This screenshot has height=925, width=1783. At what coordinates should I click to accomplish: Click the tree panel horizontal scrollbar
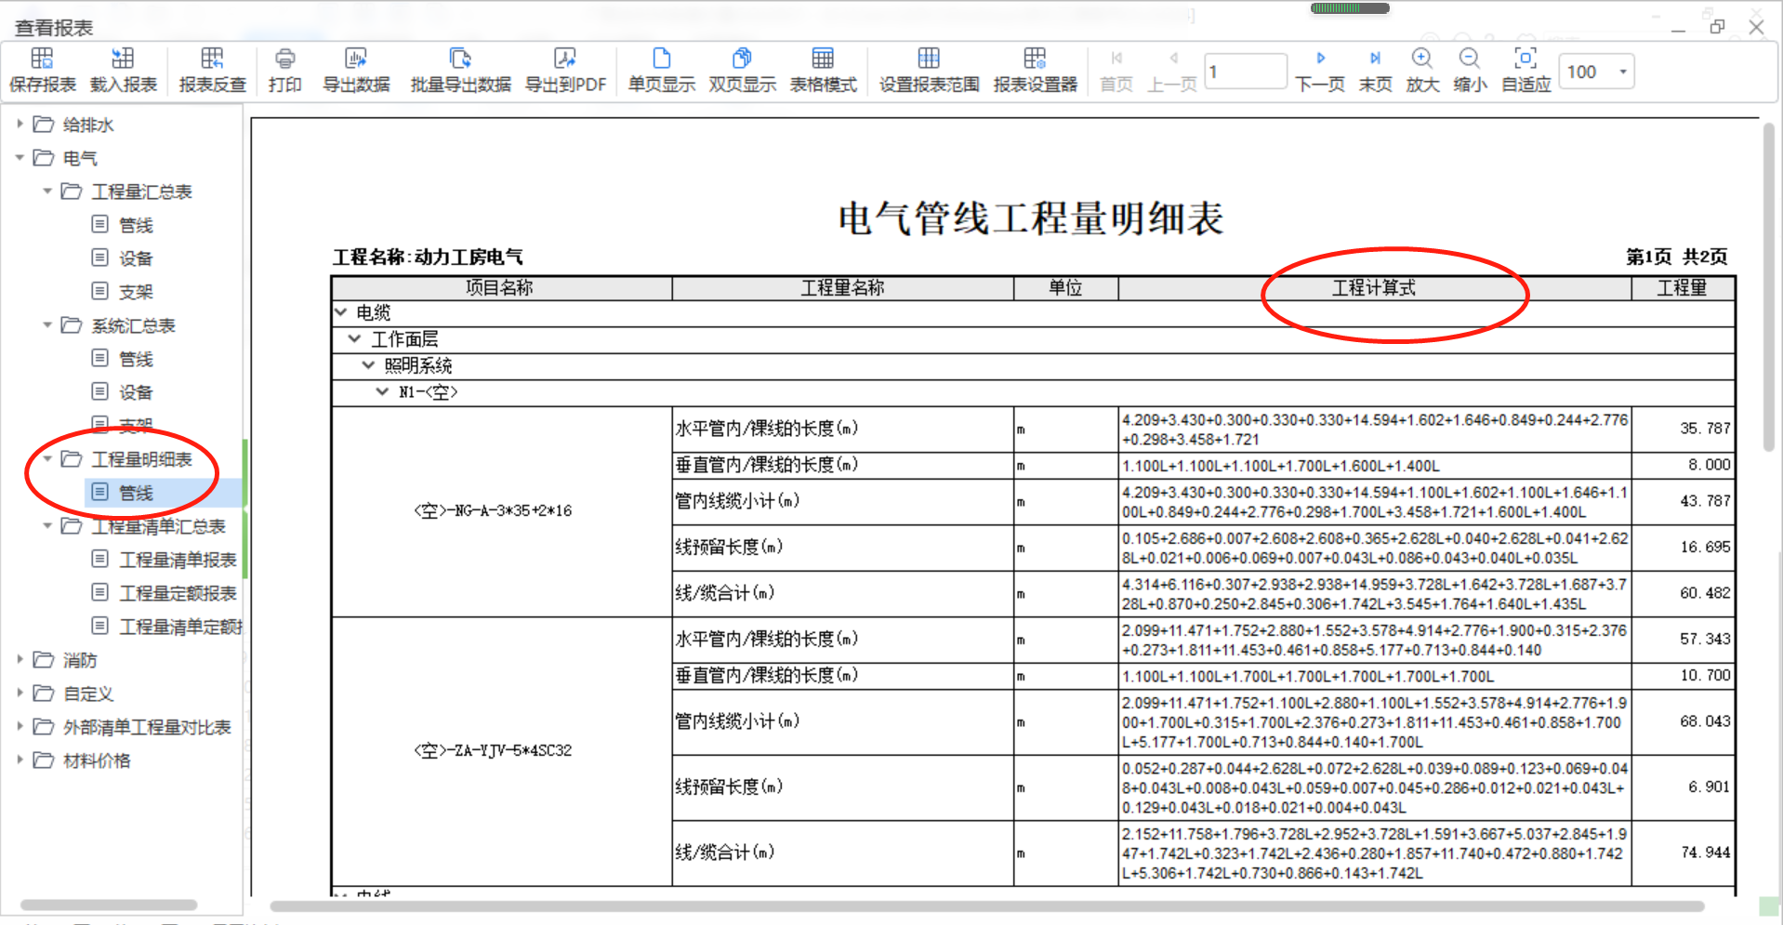pyautogui.click(x=109, y=905)
